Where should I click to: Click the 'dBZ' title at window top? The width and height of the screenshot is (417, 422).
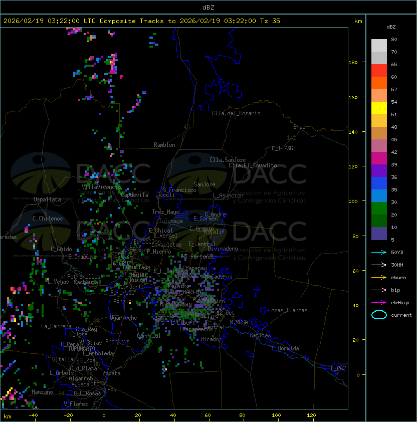tap(209, 8)
